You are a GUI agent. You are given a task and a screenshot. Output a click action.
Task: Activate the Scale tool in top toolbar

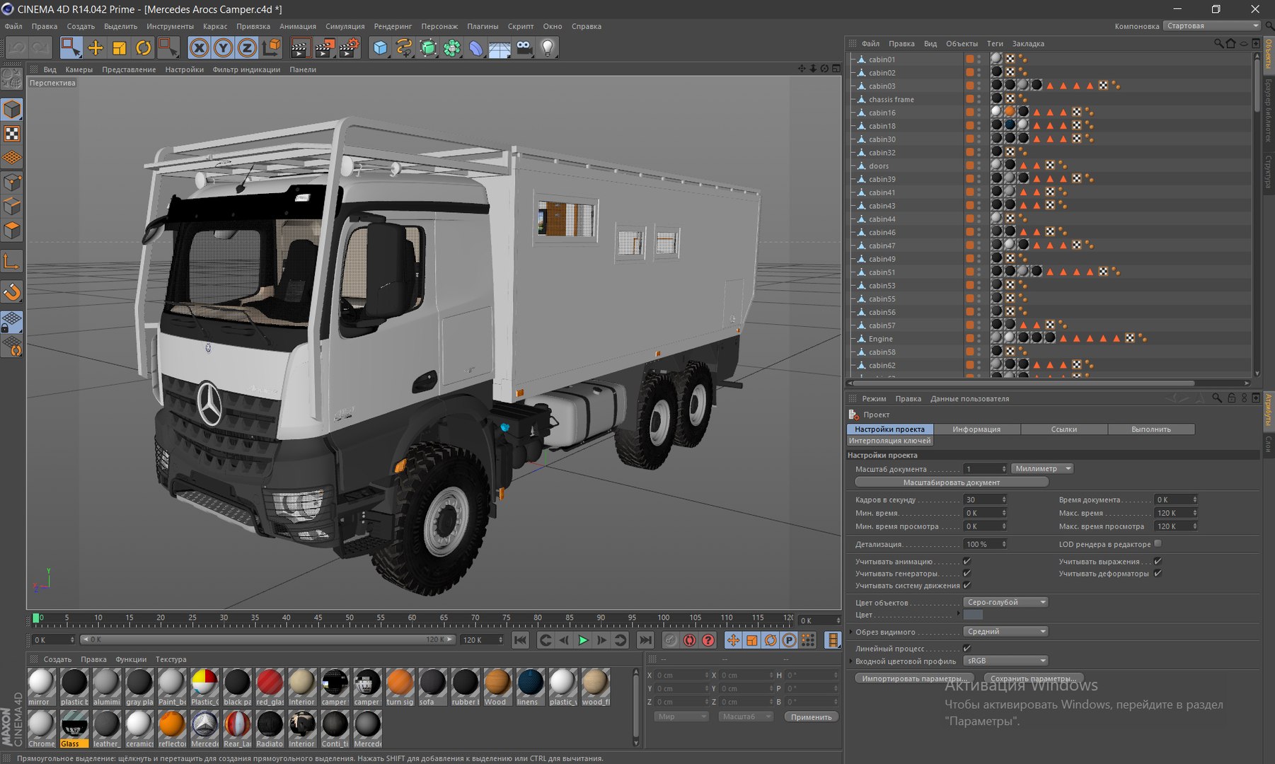(x=120, y=47)
